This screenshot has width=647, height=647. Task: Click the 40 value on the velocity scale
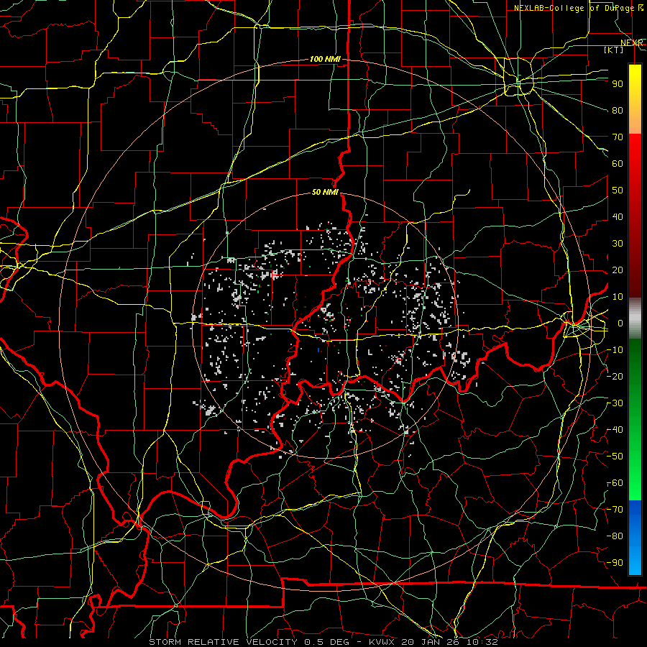[x=618, y=217]
